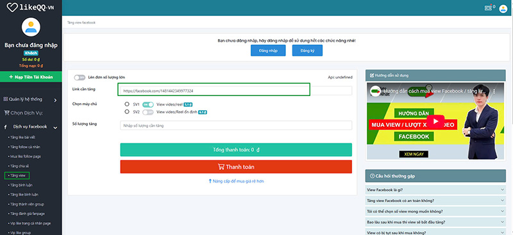Expand the Quản lý hệ thống menu arrow

(x=55, y=101)
